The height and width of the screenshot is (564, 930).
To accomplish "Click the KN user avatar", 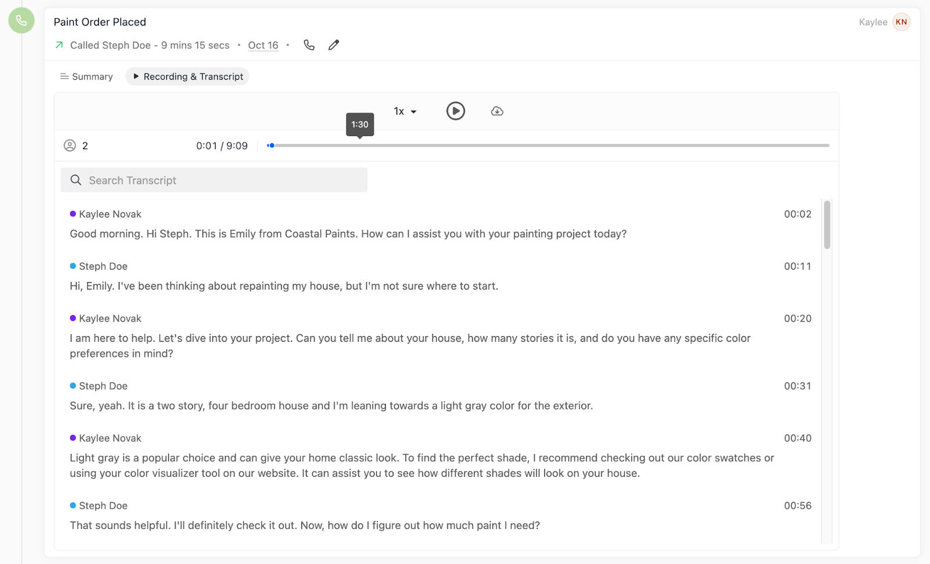I will pyautogui.click(x=901, y=22).
